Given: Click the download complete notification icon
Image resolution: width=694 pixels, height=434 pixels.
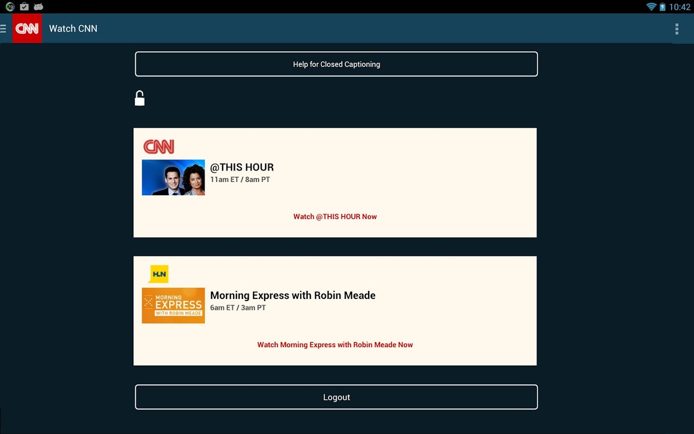Looking at the screenshot, I should pos(23,7).
